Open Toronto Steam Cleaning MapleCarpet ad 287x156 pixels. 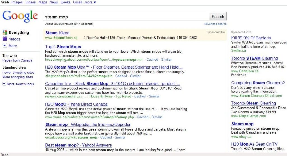tap(253, 103)
